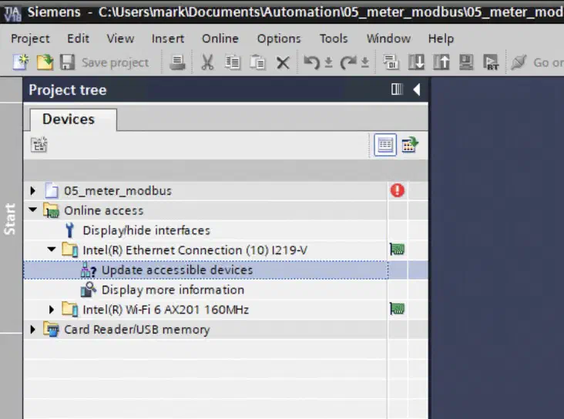The height and width of the screenshot is (419, 564).
Task: Collapse the Project tree with left arrow
Action: (417, 89)
